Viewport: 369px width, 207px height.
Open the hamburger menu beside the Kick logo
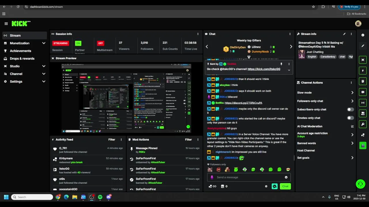tap(6, 24)
